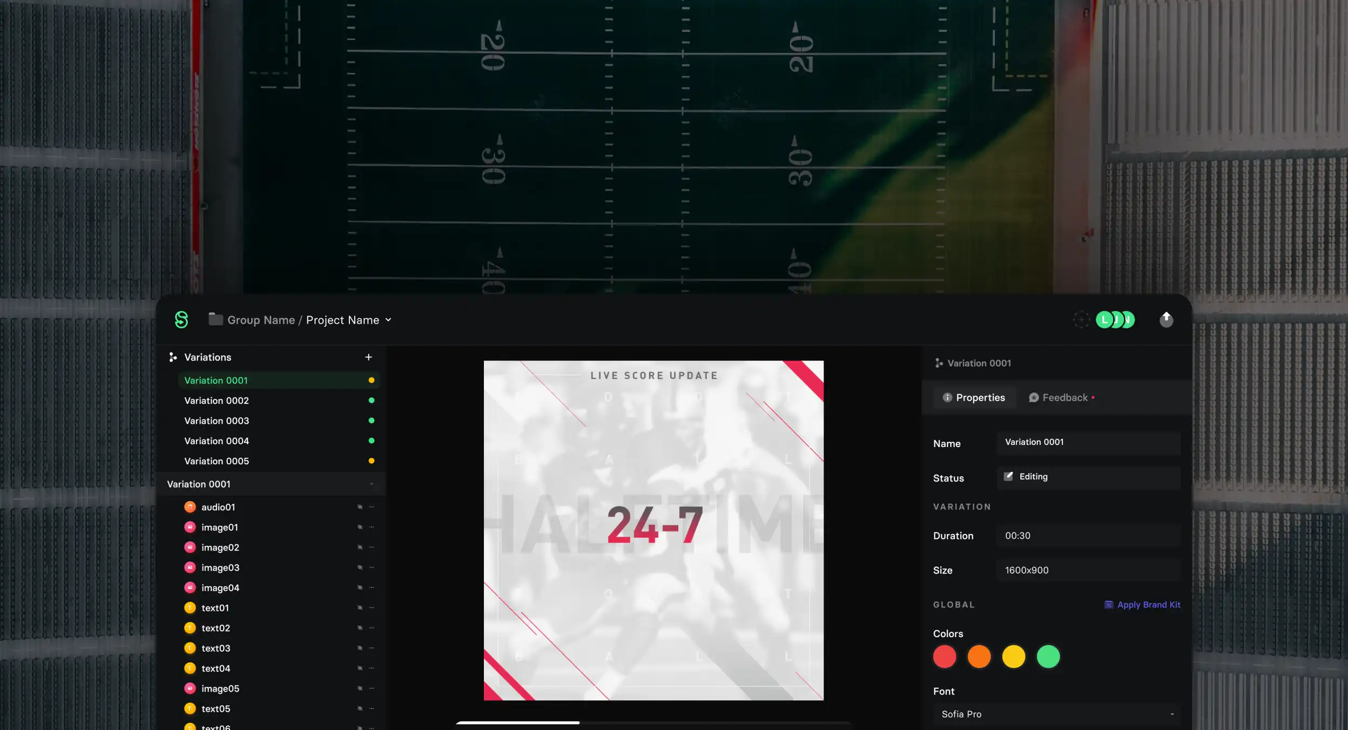Click the upload share icon in header
Image resolution: width=1348 pixels, height=730 pixels.
pyautogui.click(x=1166, y=320)
